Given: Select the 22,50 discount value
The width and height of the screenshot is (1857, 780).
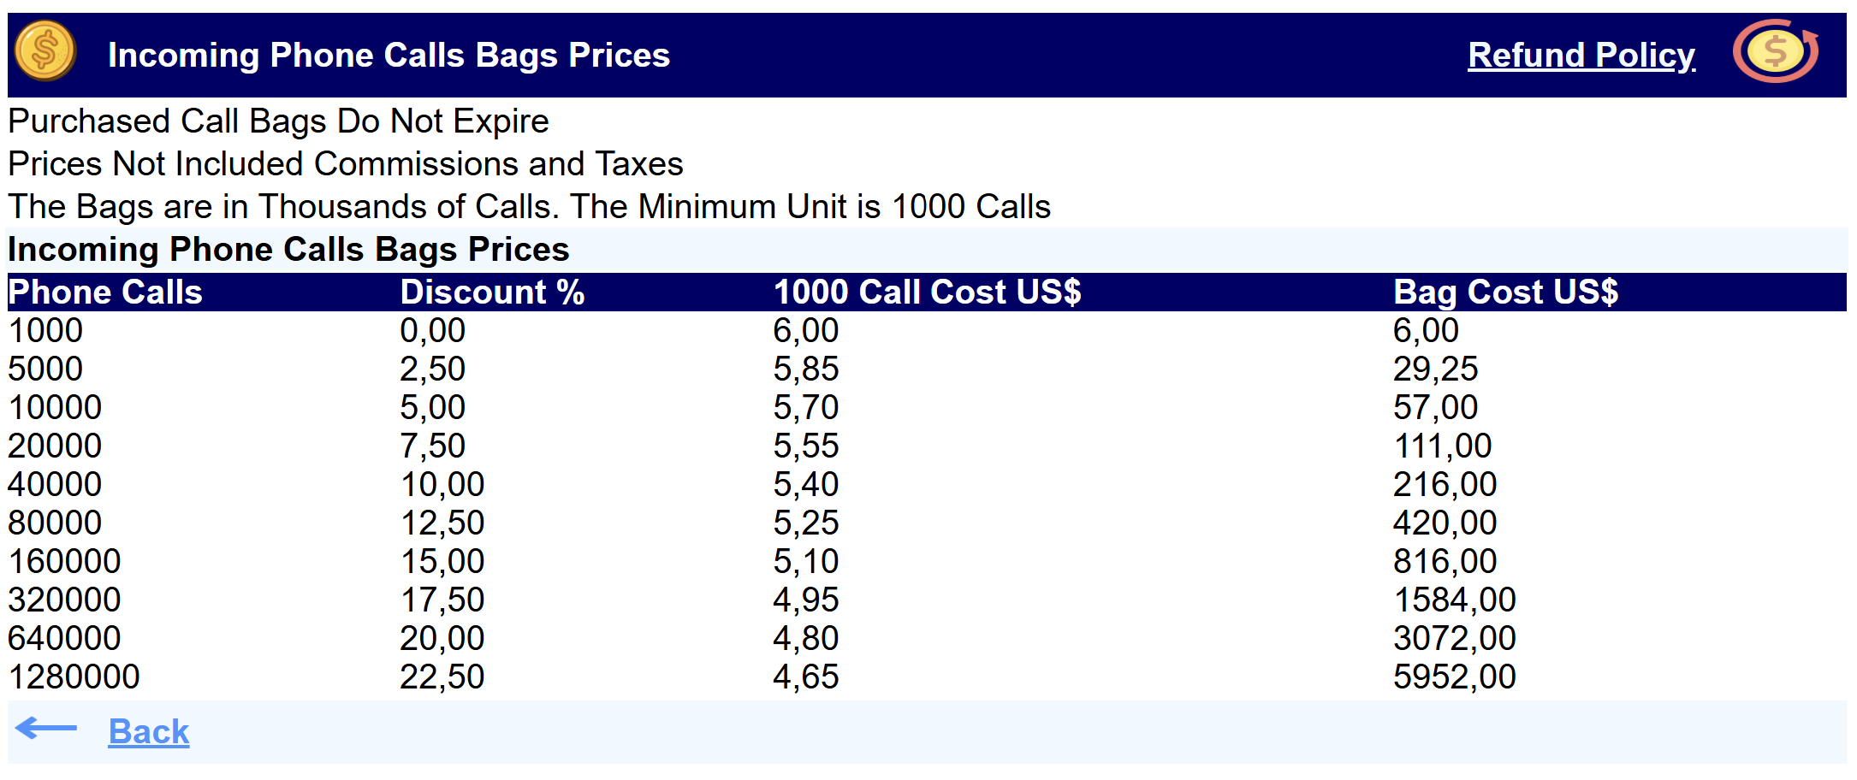Looking at the screenshot, I should [442, 677].
